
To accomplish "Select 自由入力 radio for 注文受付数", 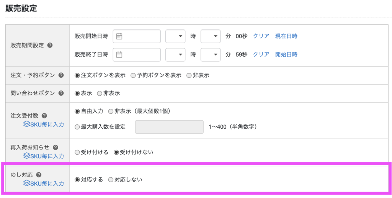I will click(77, 111).
